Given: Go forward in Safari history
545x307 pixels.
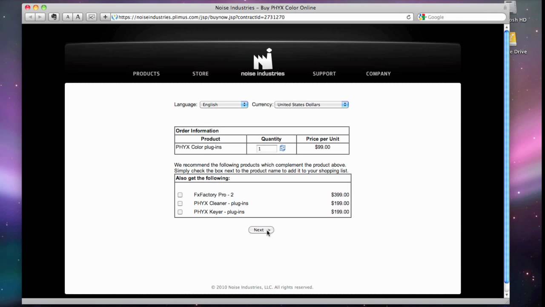Looking at the screenshot, I should coord(40,17).
